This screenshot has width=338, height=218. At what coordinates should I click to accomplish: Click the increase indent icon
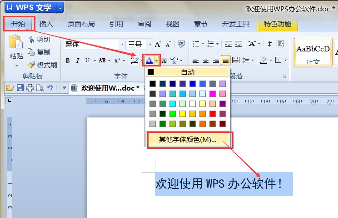(x=238, y=44)
